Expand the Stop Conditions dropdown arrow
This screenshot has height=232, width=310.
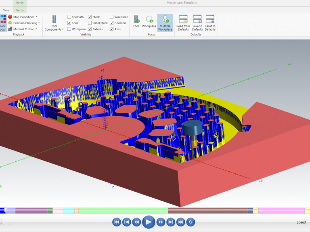(37, 17)
